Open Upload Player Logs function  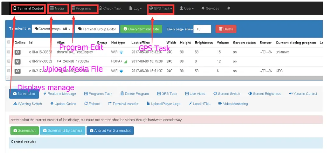coord(163,104)
